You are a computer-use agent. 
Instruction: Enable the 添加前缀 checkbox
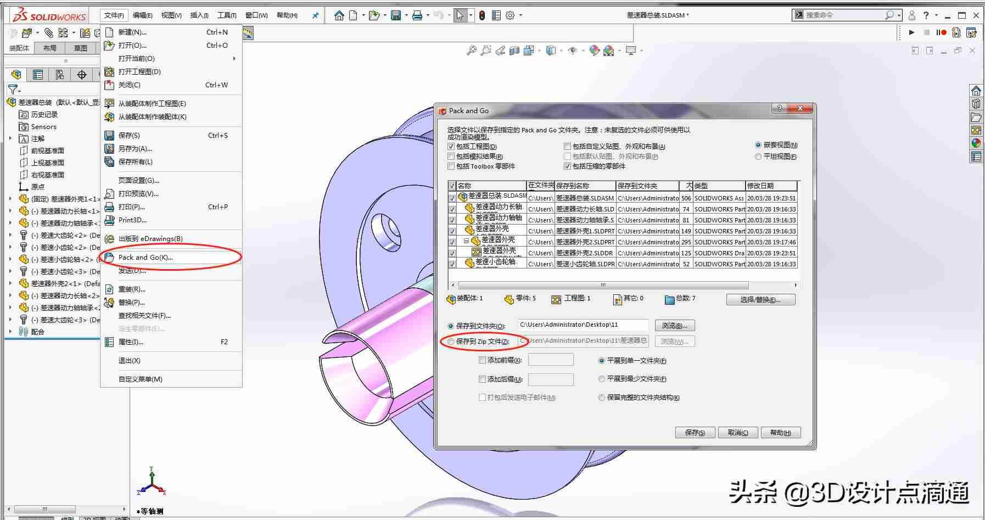click(x=482, y=360)
